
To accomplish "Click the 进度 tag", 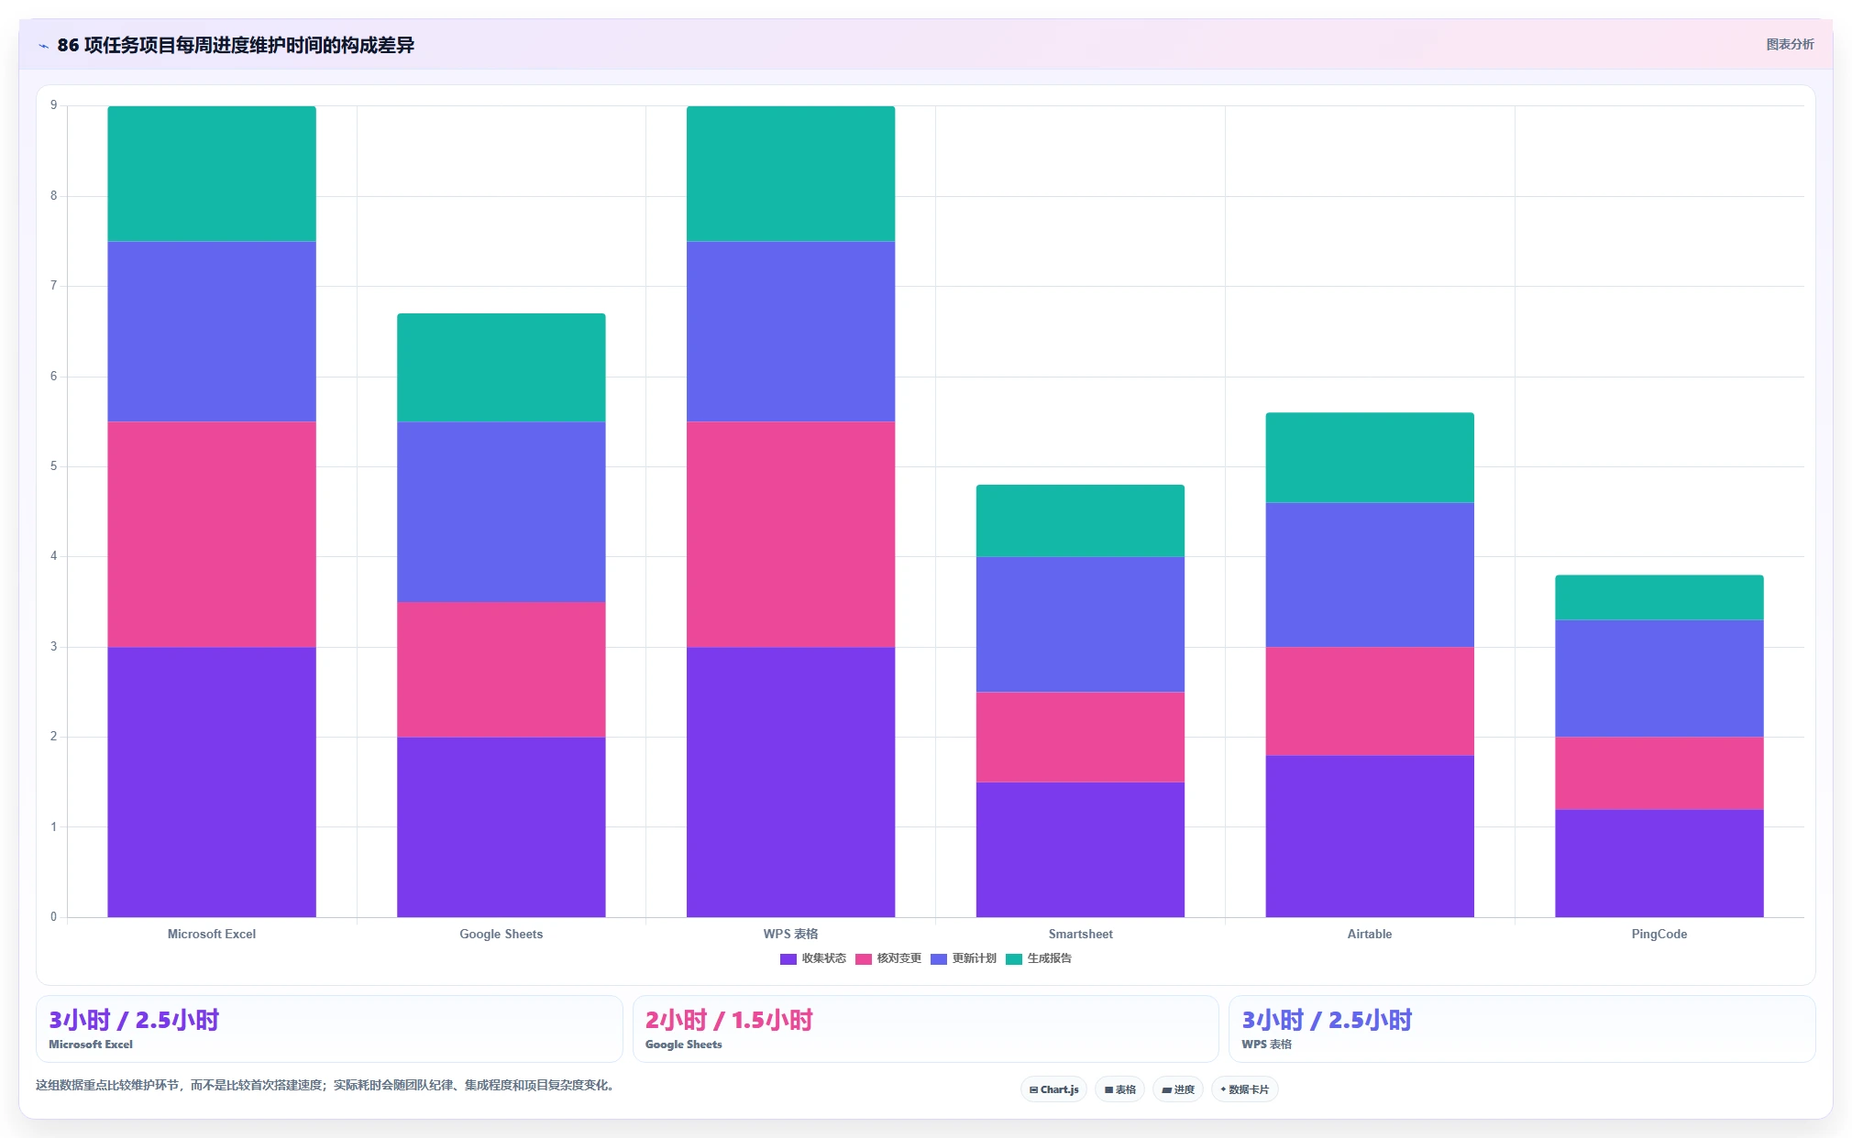I will point(1178,1089).
